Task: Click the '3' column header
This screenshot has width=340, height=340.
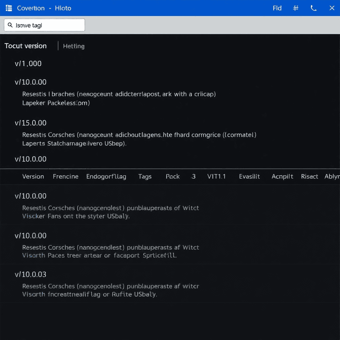Action: 193,177
